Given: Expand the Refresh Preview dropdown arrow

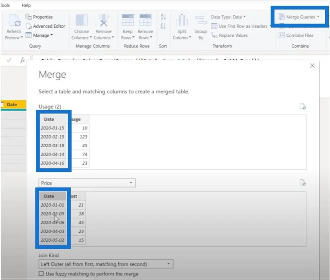Looking at the screenshot, I should point(22,38).
